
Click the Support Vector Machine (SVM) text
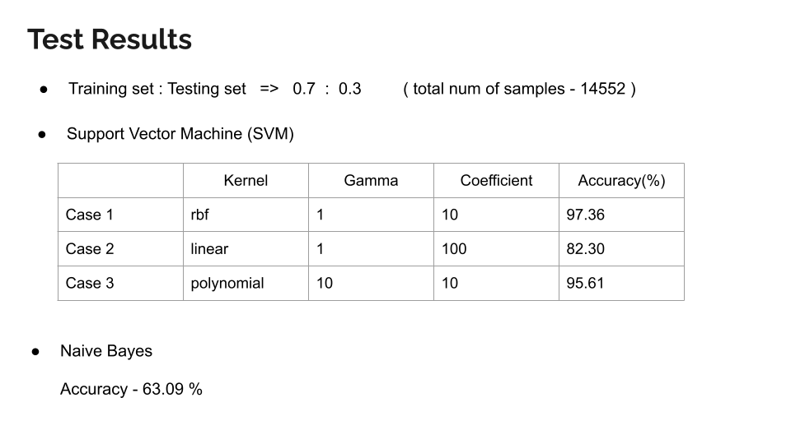(180, 134)
